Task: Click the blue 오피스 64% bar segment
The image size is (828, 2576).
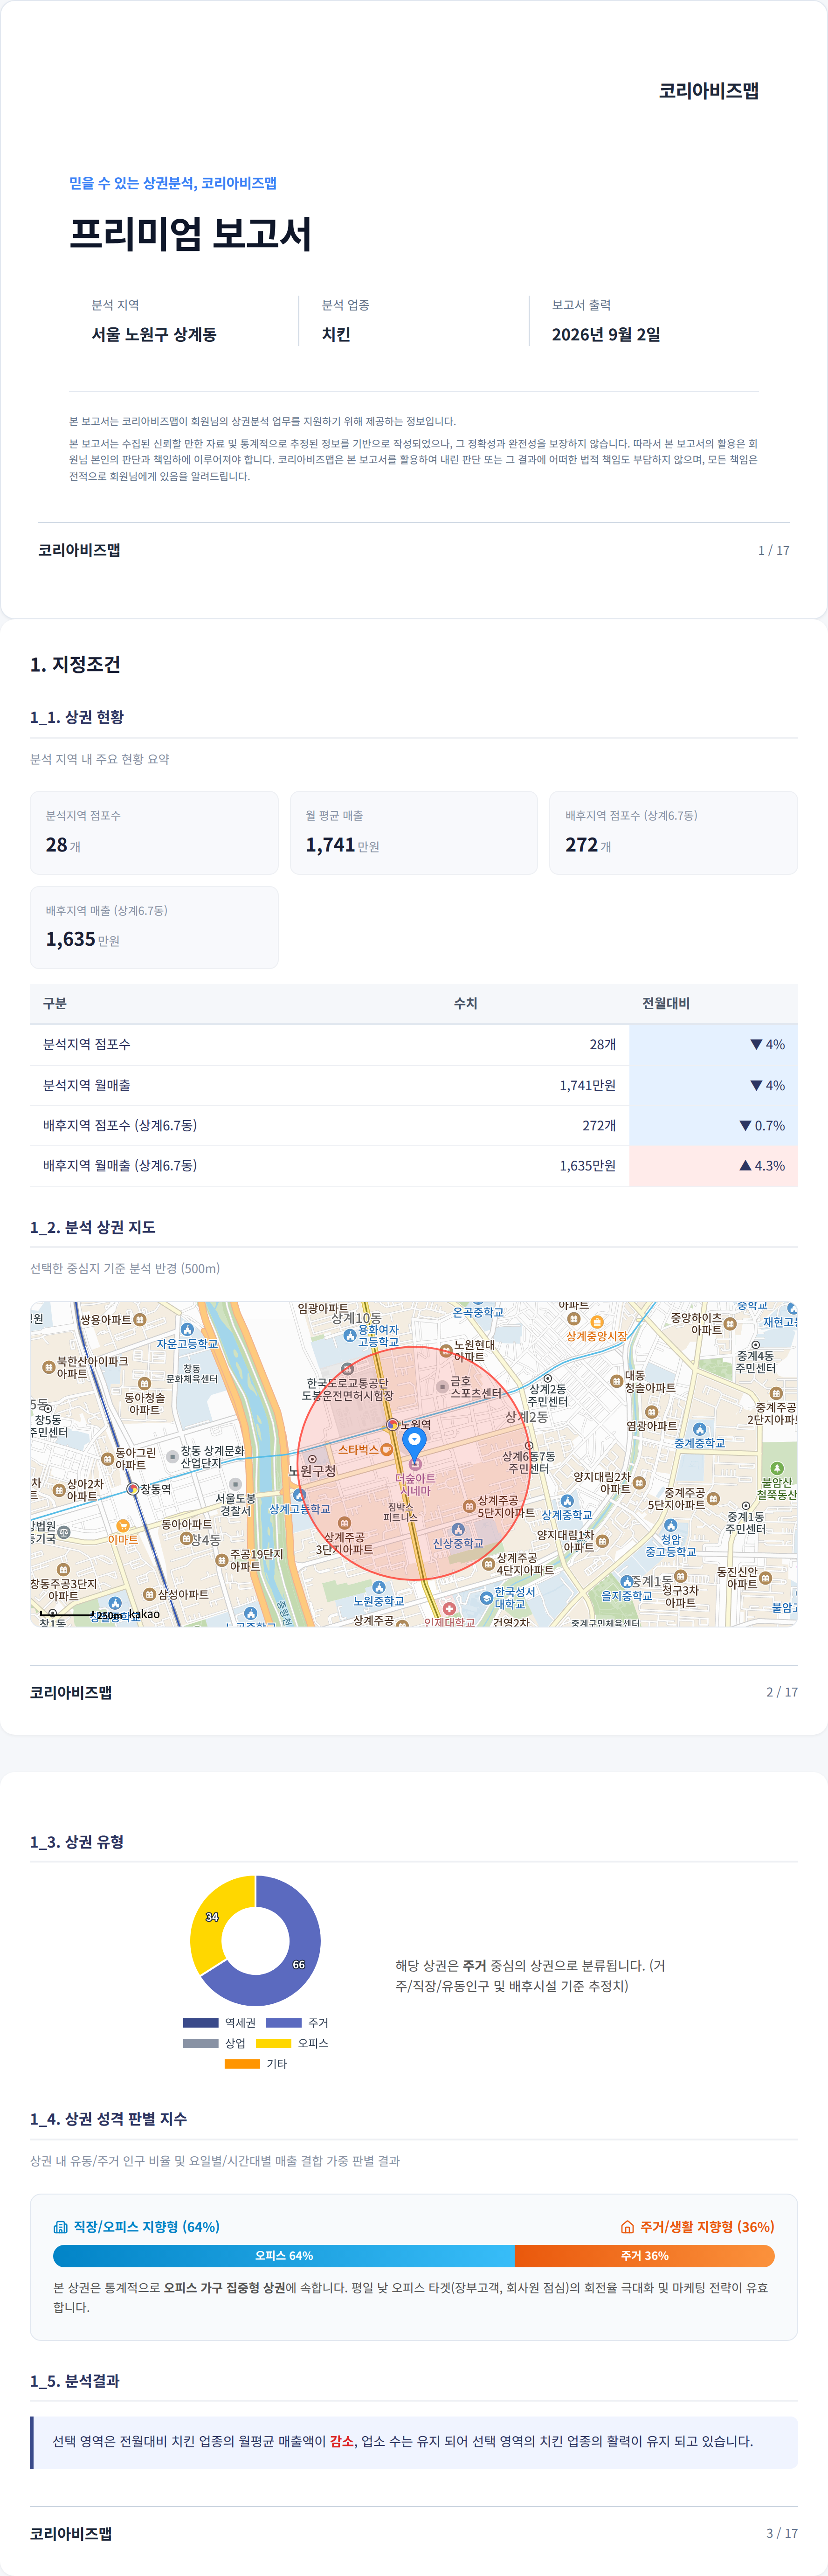Action: 284,2256
